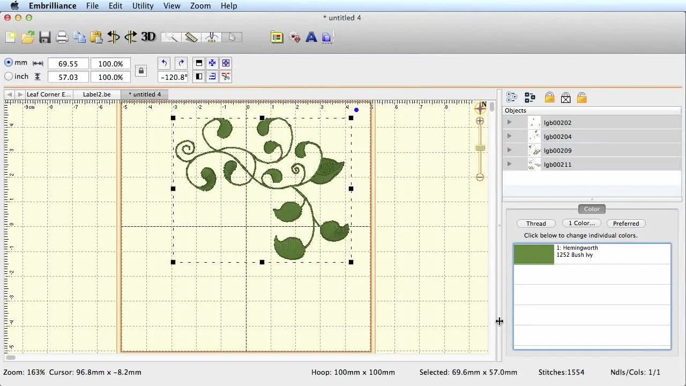Expand the lgb00204 object
The width and height of the screenshot is (686, 386).
coord(509,136)
